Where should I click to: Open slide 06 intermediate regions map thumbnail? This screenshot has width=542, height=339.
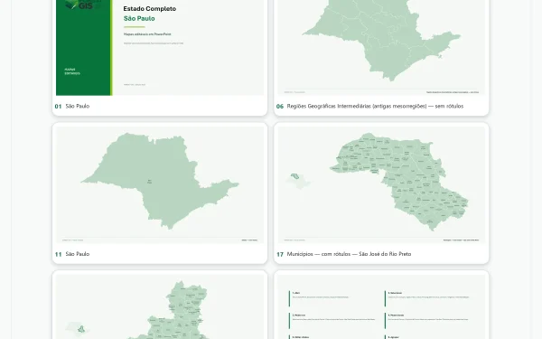point(381,47)
